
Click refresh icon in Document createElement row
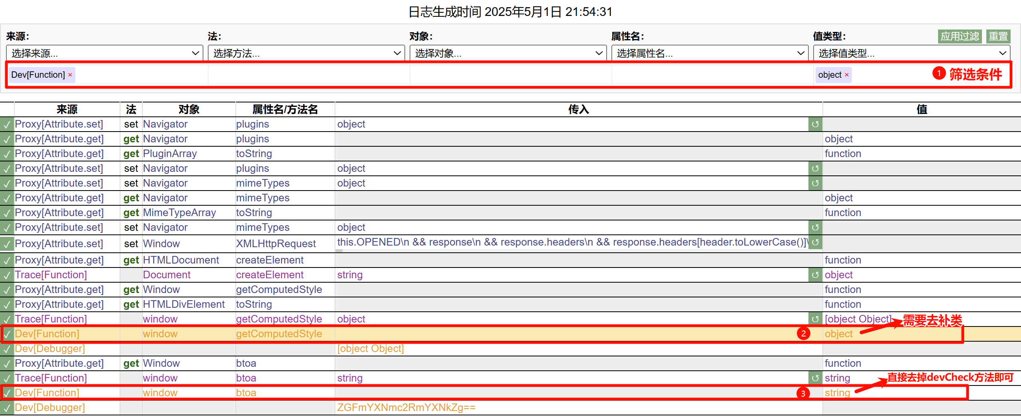click(815, 275)
